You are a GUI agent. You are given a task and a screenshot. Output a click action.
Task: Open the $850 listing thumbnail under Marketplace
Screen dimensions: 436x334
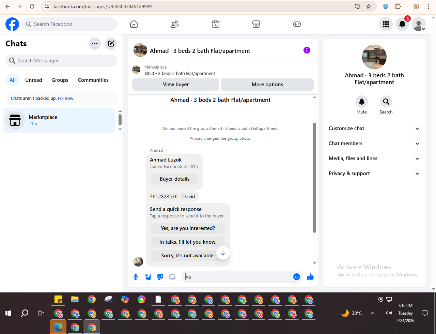[x=136, y=70]
